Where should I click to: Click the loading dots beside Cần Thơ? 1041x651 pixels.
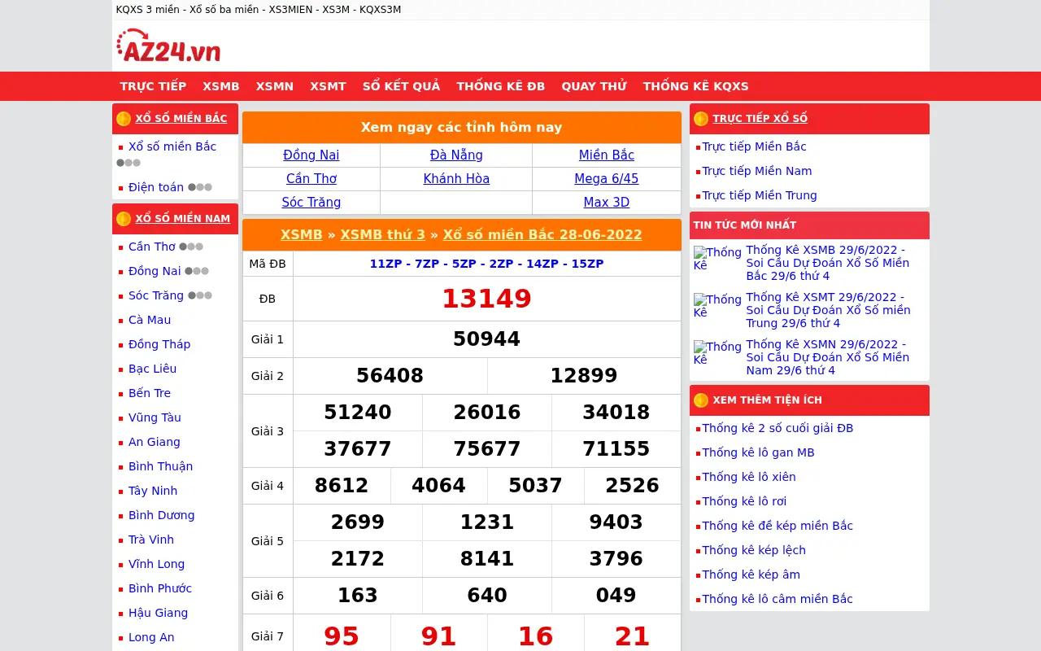(191, 247)
